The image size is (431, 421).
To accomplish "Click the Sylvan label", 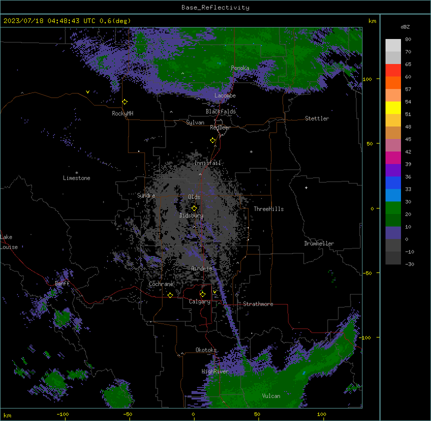I will [x=195, y=122].
